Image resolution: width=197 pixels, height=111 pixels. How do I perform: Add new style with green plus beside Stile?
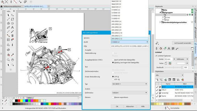[192, 10]
